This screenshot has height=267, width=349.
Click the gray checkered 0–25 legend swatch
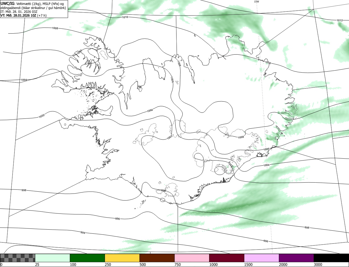(x=18, y=258)
